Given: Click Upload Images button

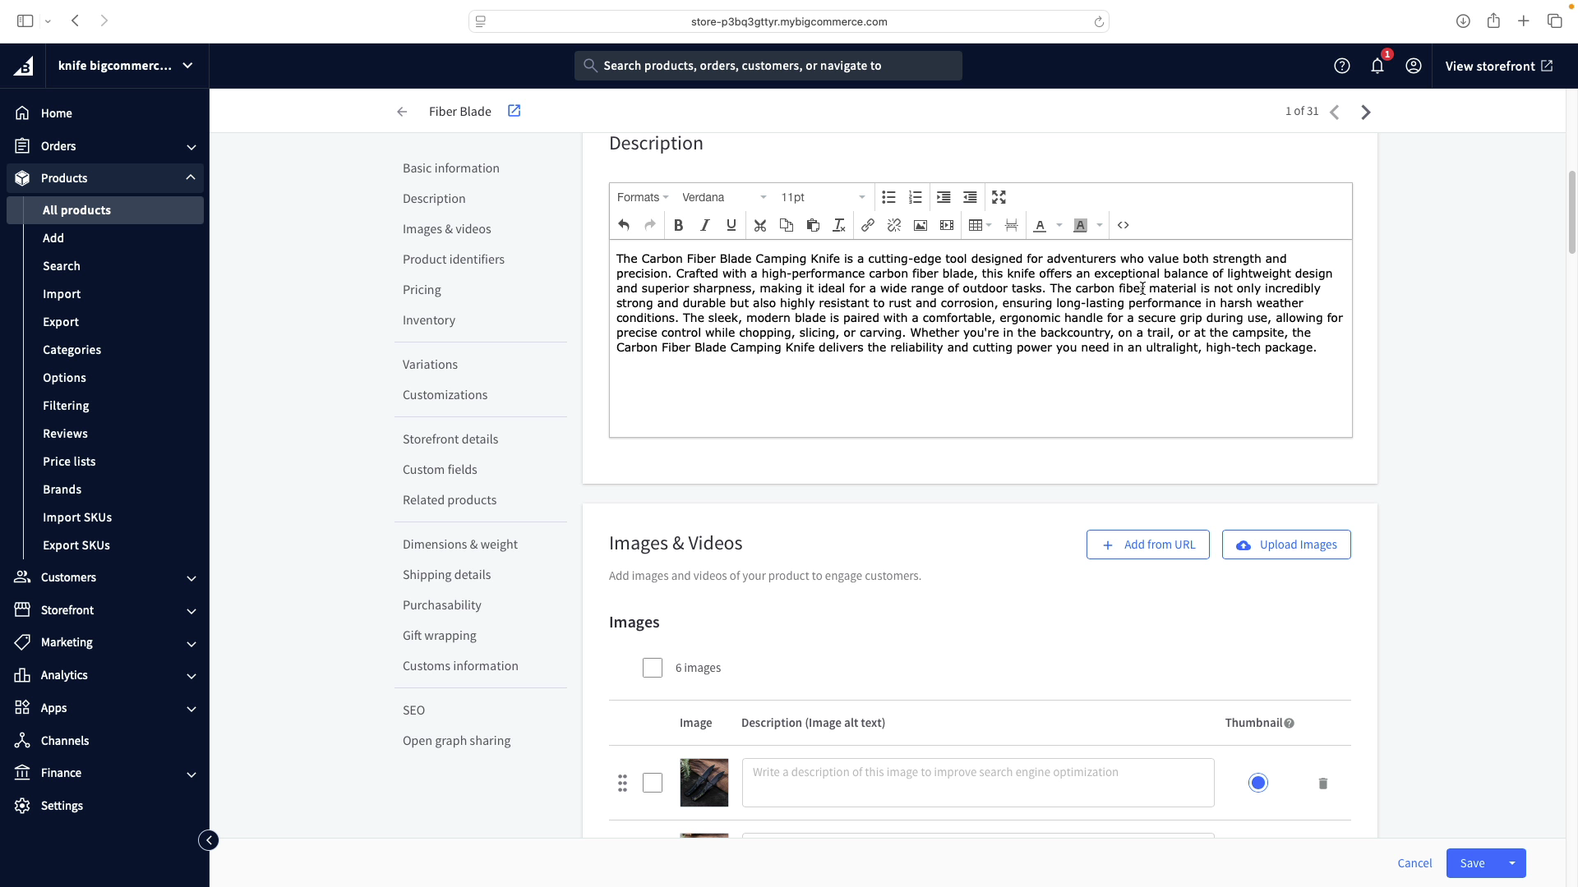Looking at the screenshot, I should pyautogui.click(x=1286, y=545).
